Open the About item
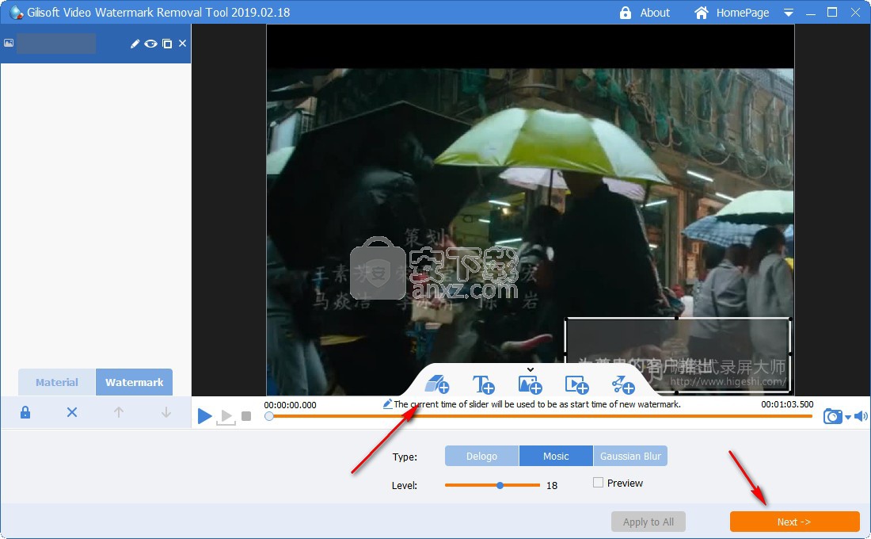 (655, 13)
